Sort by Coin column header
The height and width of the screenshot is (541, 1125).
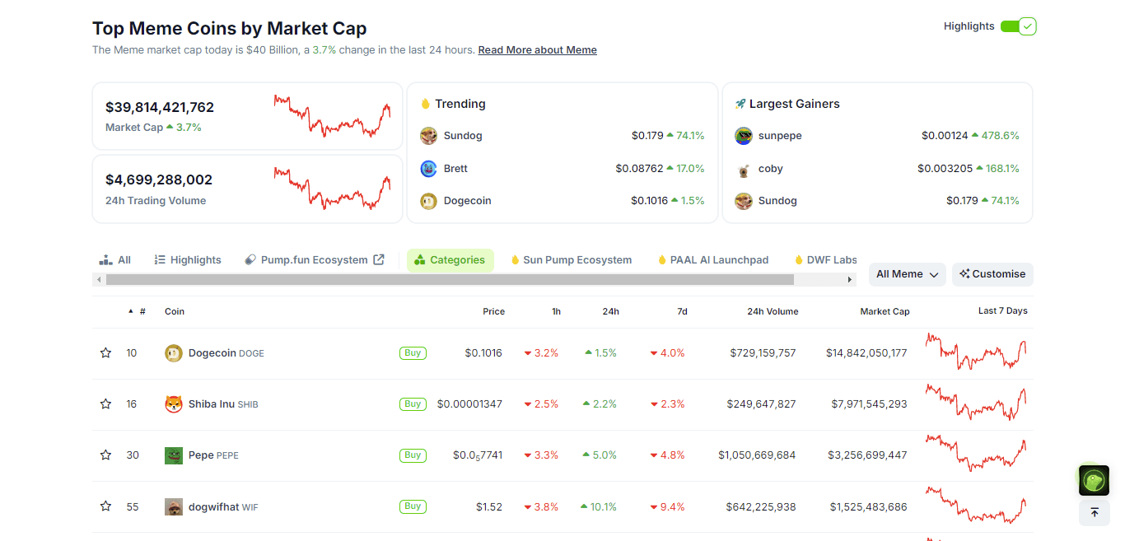click(x=175, y=311)
